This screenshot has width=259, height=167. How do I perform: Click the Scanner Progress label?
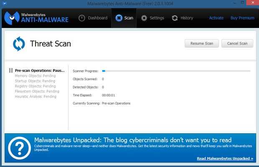pyautogui.click(x=85, y=71)
